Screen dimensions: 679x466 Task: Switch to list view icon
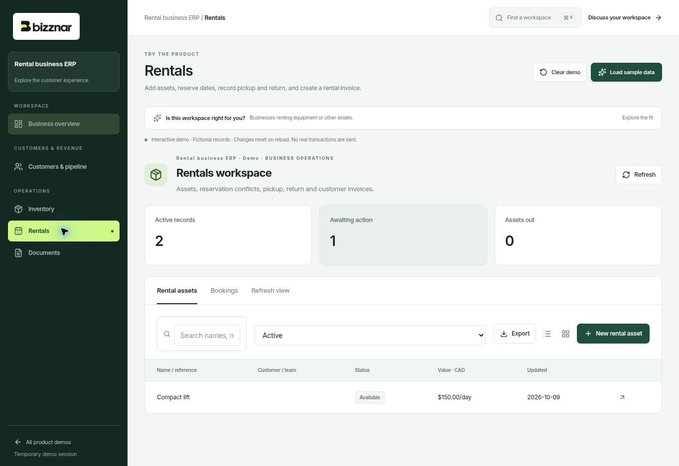point(547,334)
